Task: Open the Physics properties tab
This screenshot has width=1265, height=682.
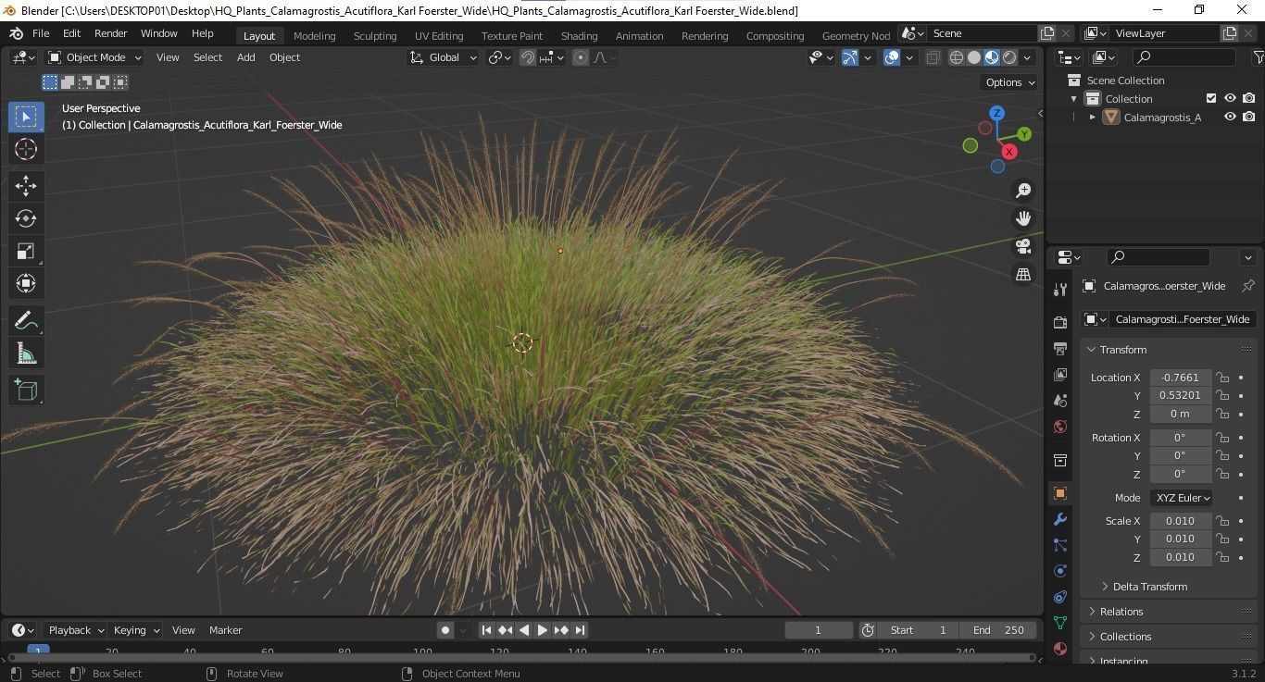Action: click(x=1060, y=571)
